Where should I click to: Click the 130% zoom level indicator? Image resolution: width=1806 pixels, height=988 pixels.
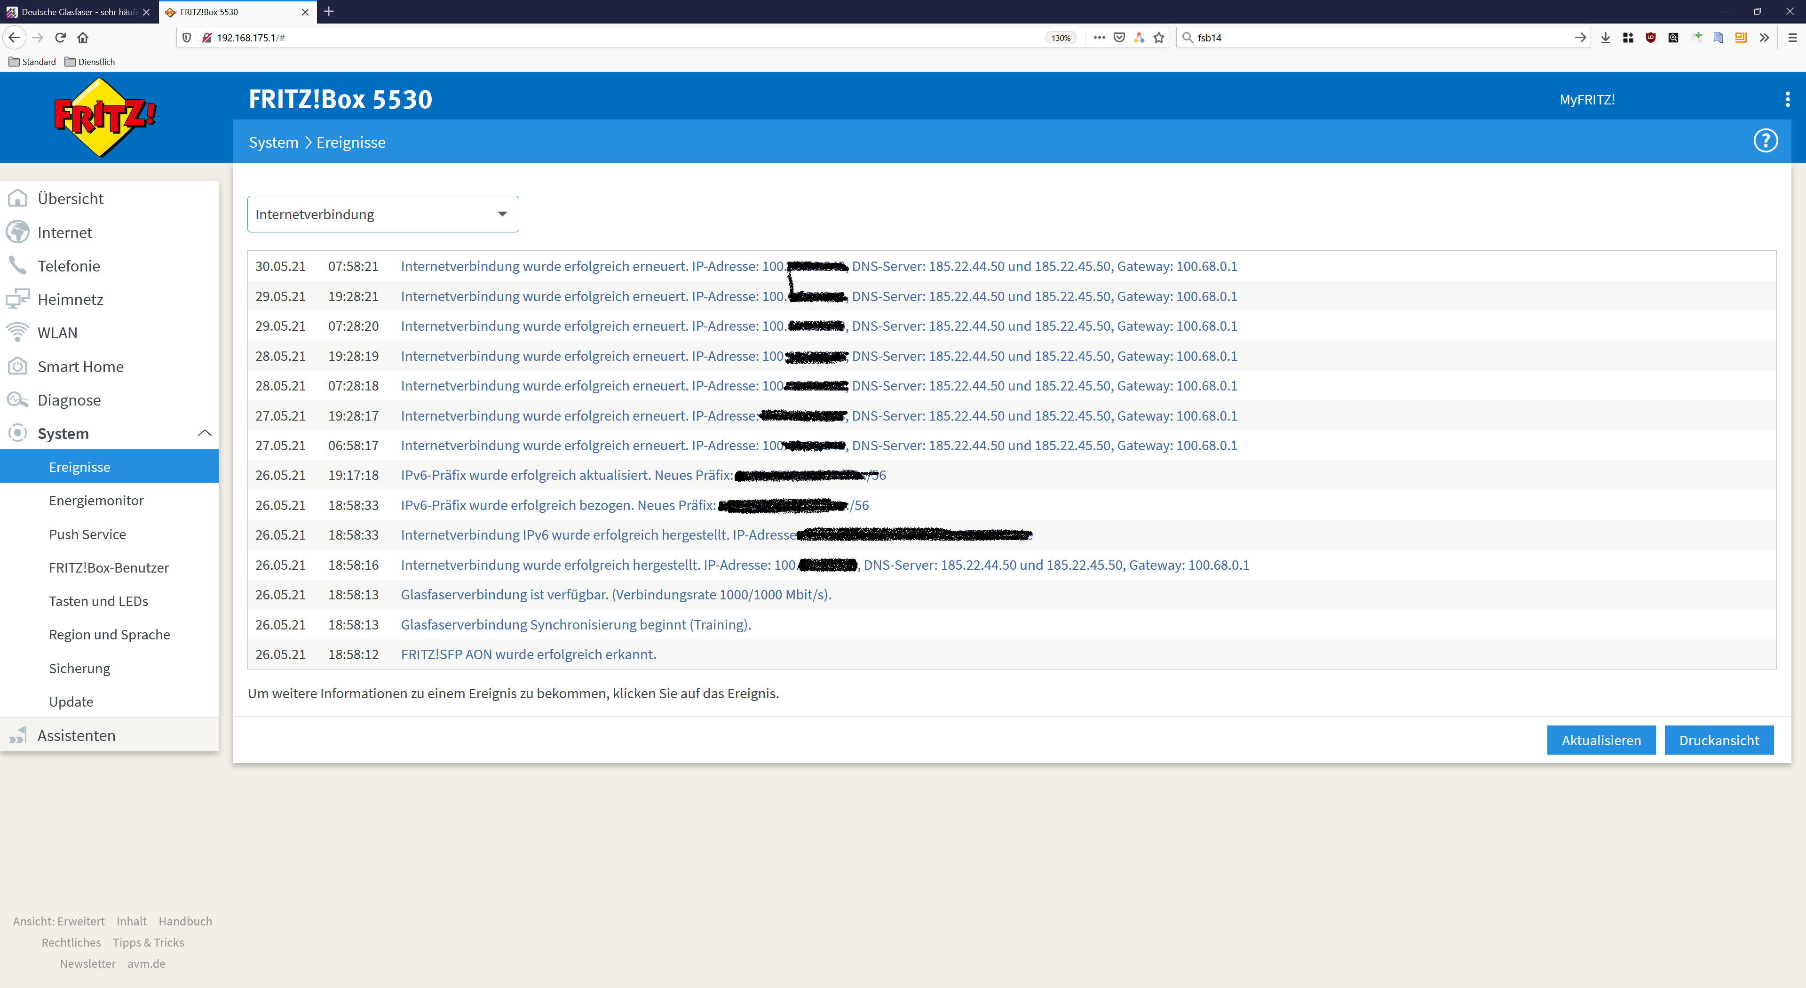point(1061,38)
